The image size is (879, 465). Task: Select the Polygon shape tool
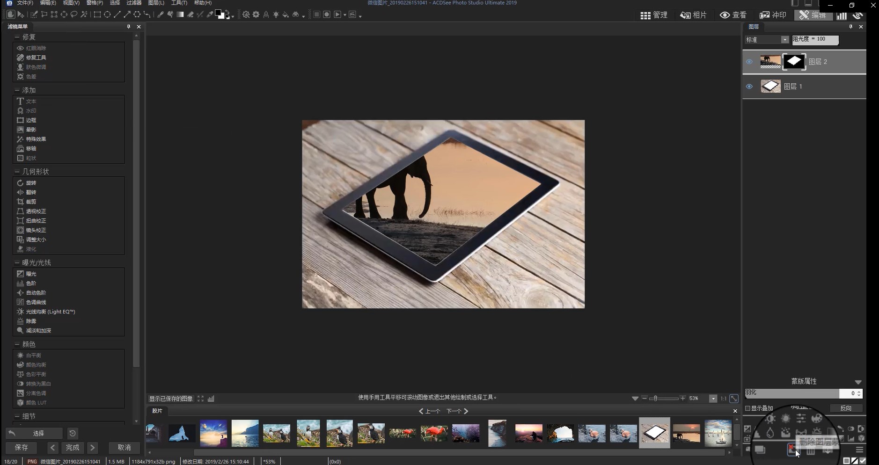coord(137,15)
